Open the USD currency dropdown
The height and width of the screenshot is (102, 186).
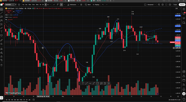click(x=178, y=8)
